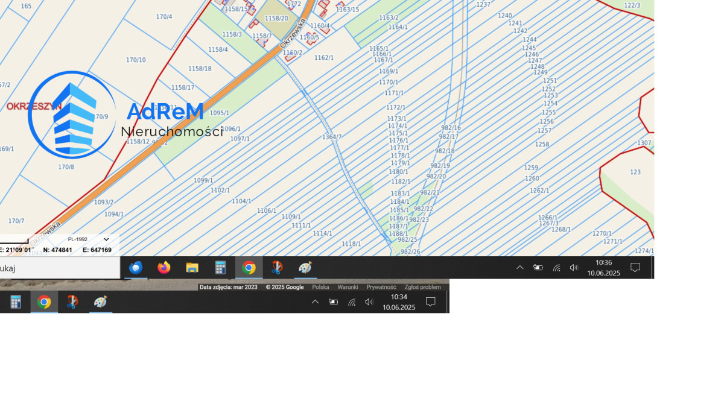Select parcel label 170/10

click(136, 60)
